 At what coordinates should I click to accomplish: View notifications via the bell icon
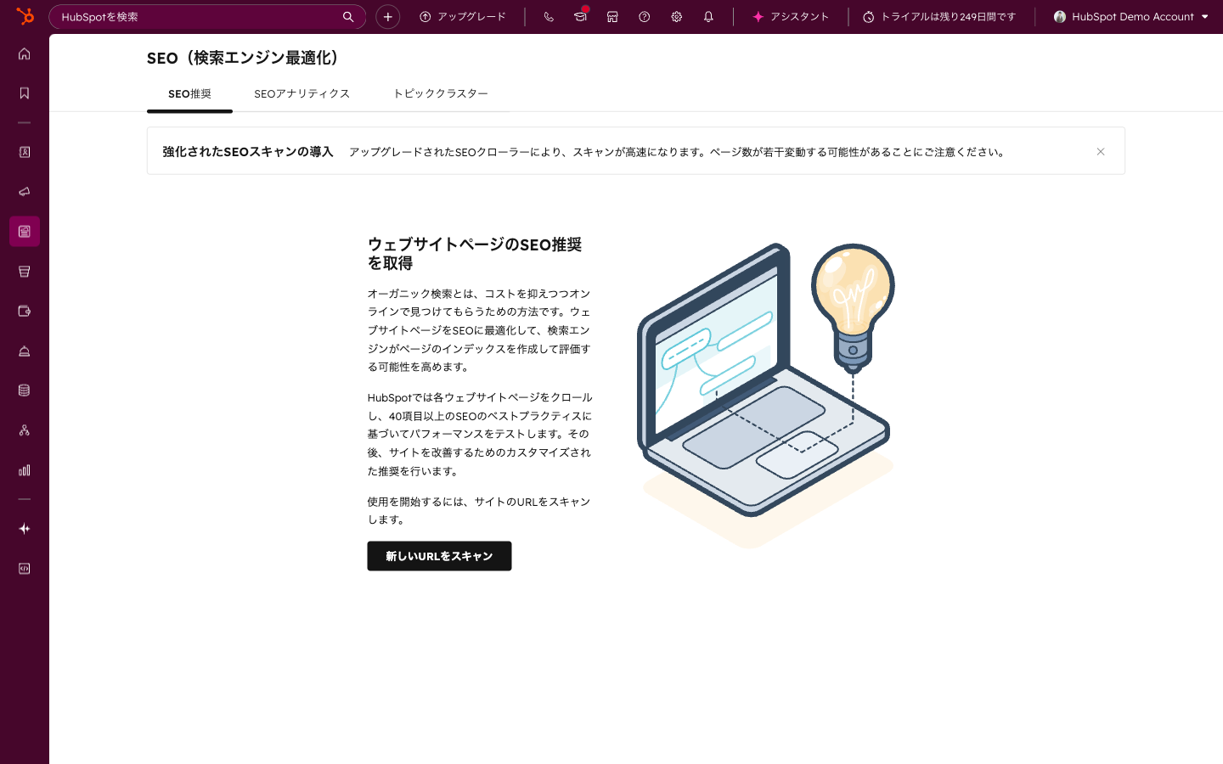click(x=708, y=16)
